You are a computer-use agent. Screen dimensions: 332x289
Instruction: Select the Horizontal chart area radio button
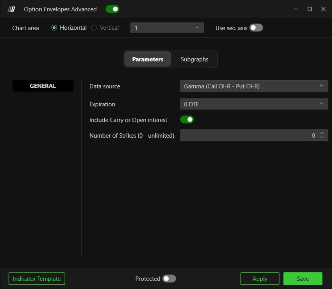(x=54, y=28)
